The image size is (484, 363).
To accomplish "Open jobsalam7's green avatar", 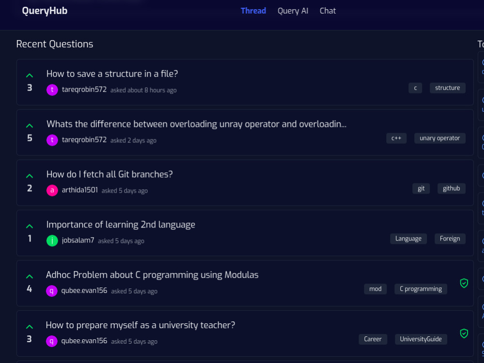I will coord(52,241).
